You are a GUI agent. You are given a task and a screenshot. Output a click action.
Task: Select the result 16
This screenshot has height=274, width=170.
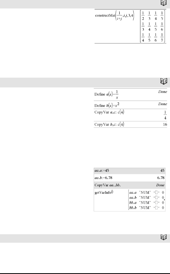[x=165, y=125]
